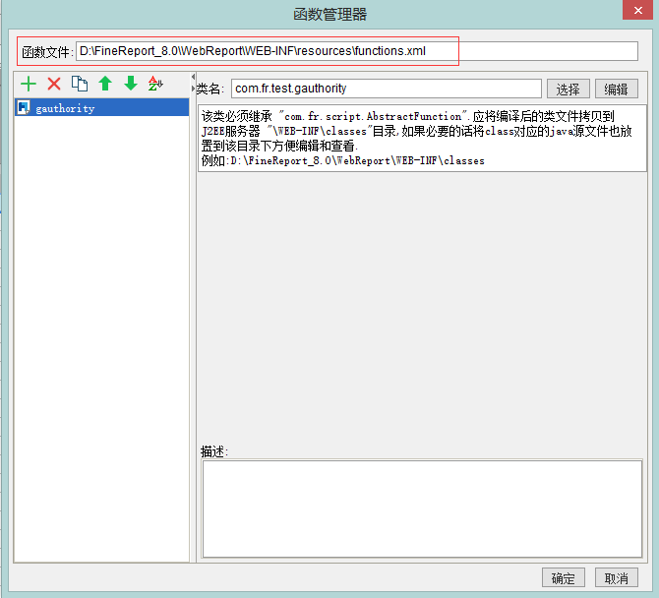Close the 函数管理器 dialog

[x=637, y=10]
